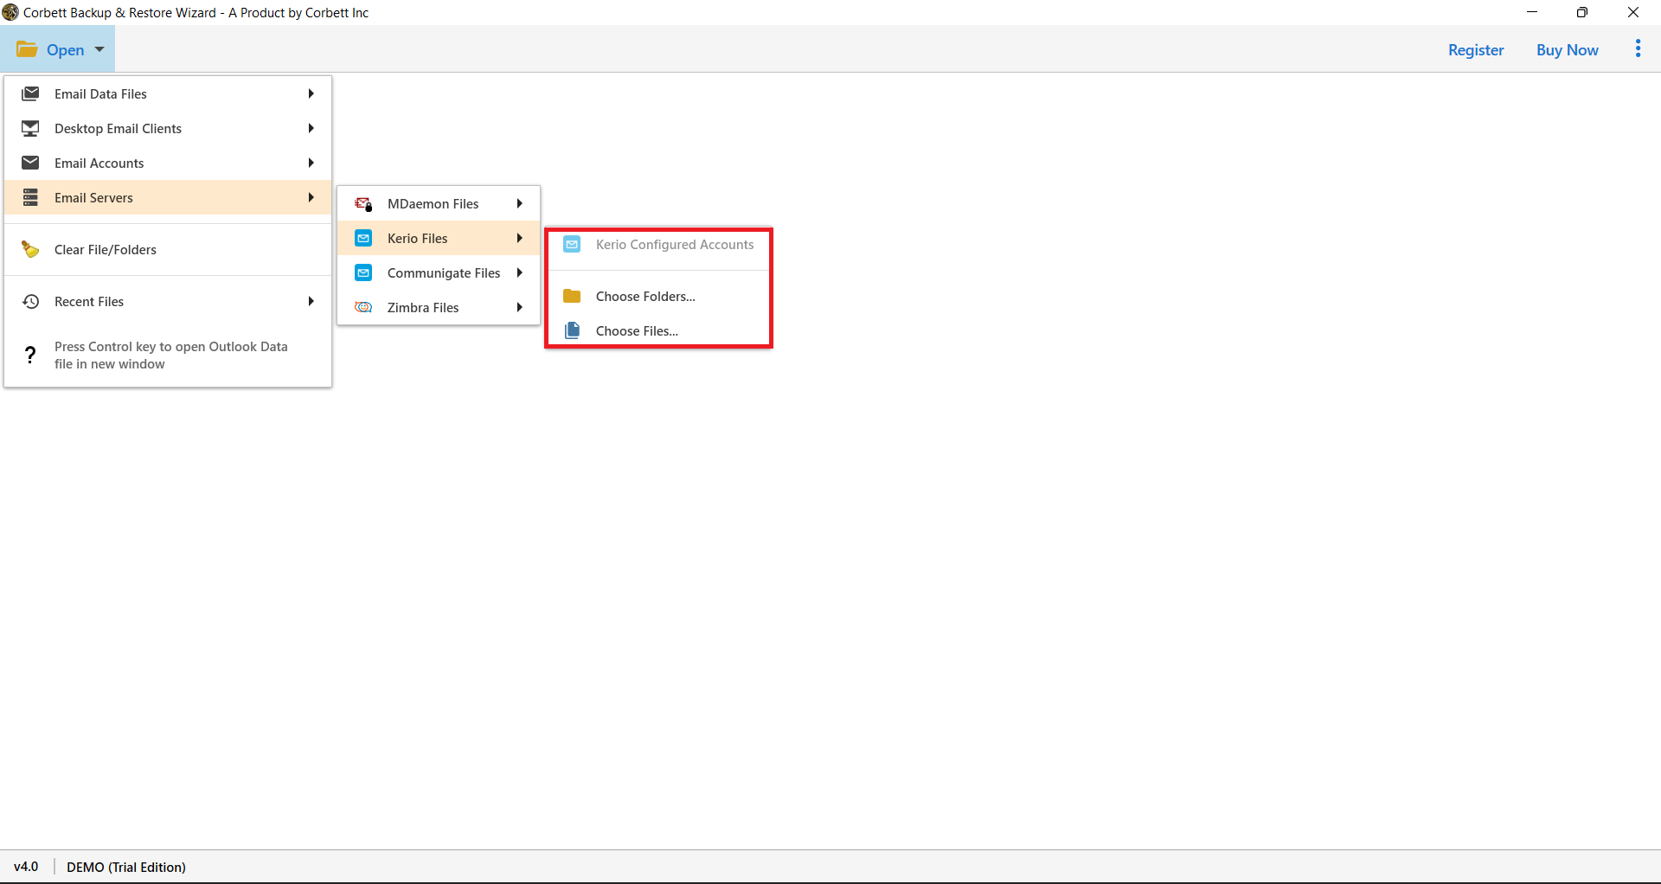This screenshot has width=1661, height=884.
Task: Click the Email Servers stack icon
Action: point(30,197)
